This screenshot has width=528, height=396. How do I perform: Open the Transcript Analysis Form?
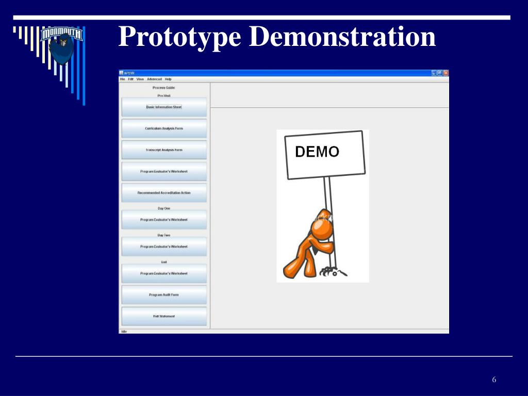(x=164, y=150)
